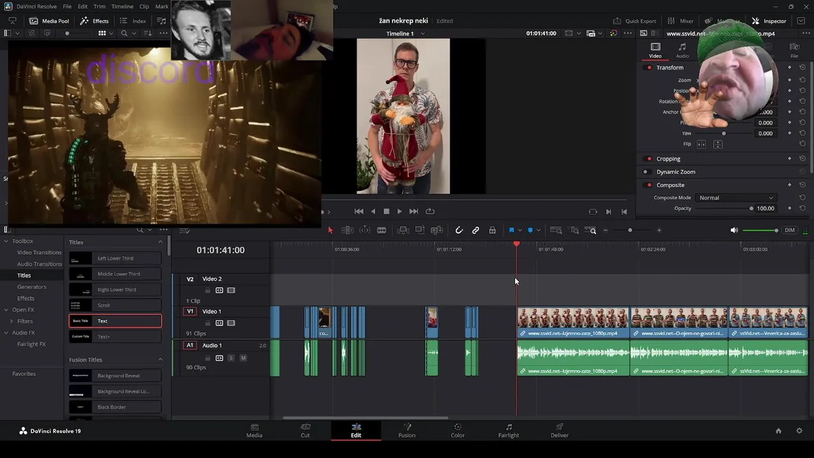Flip the clip vertically

click(718, 144)
